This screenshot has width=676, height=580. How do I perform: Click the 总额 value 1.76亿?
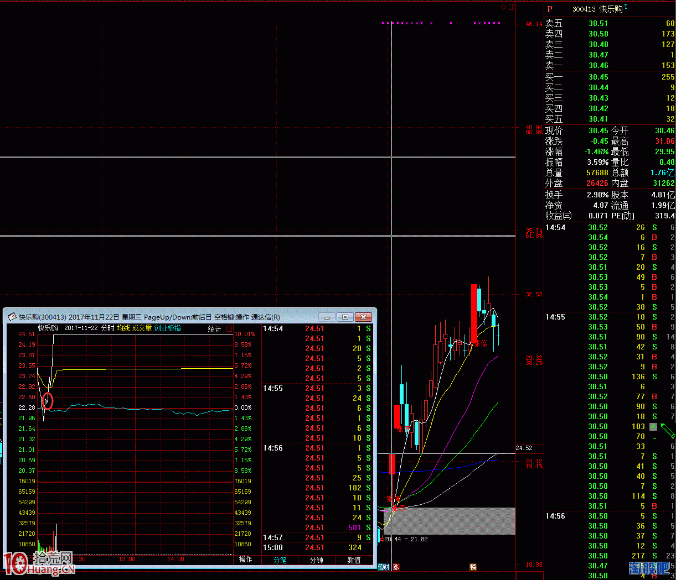tap(663, 173)
